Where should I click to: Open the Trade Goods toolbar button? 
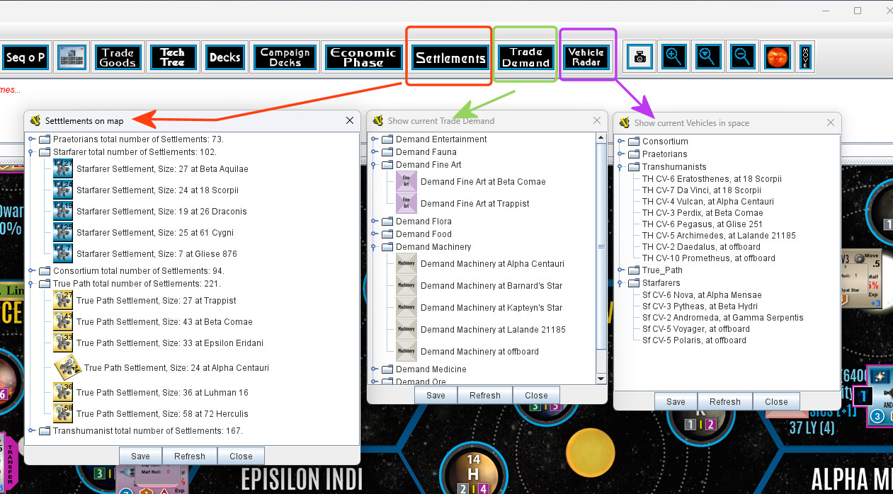pos(118,57)
